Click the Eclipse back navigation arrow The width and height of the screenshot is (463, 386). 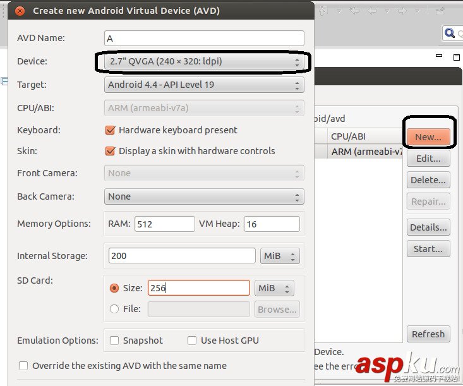372,11
